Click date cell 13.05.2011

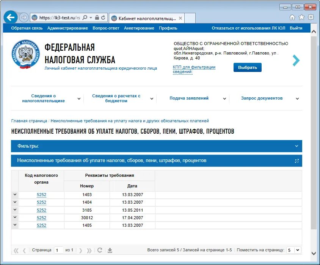pos(132,210)
